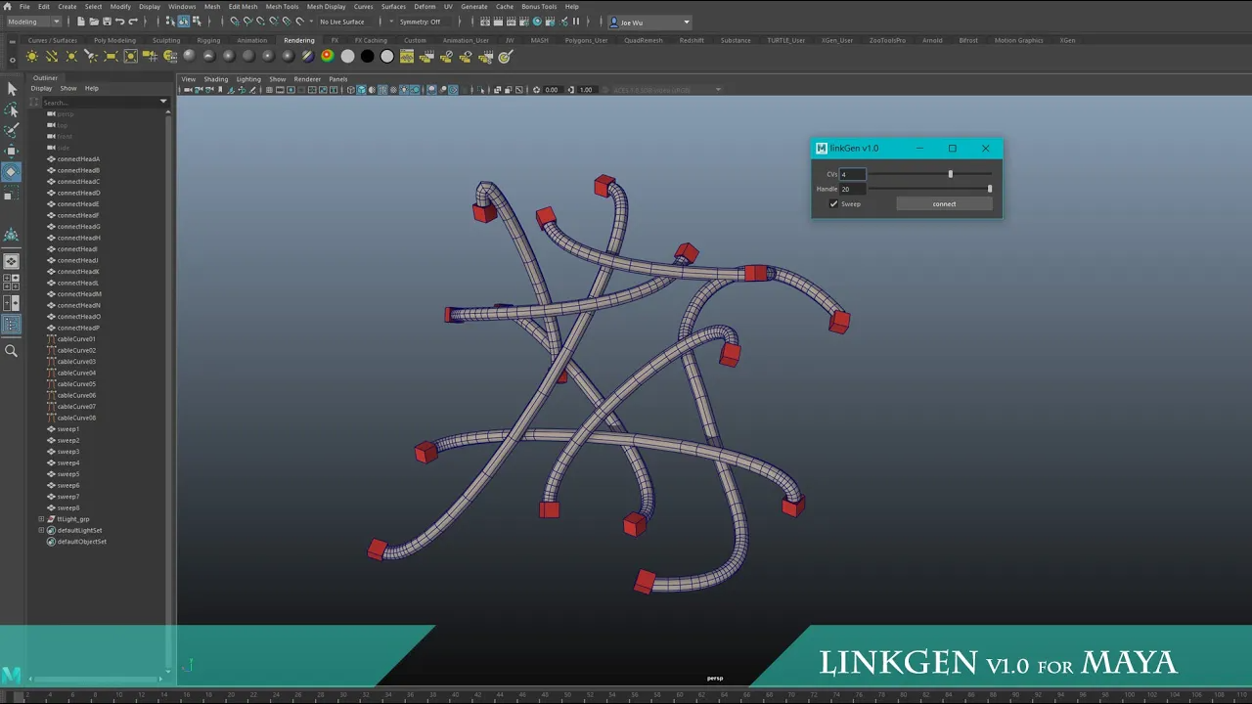Open the Bonus Tools menu
Image resolution: width=1252 pixels, height=704 pixels.
[539, 7]
